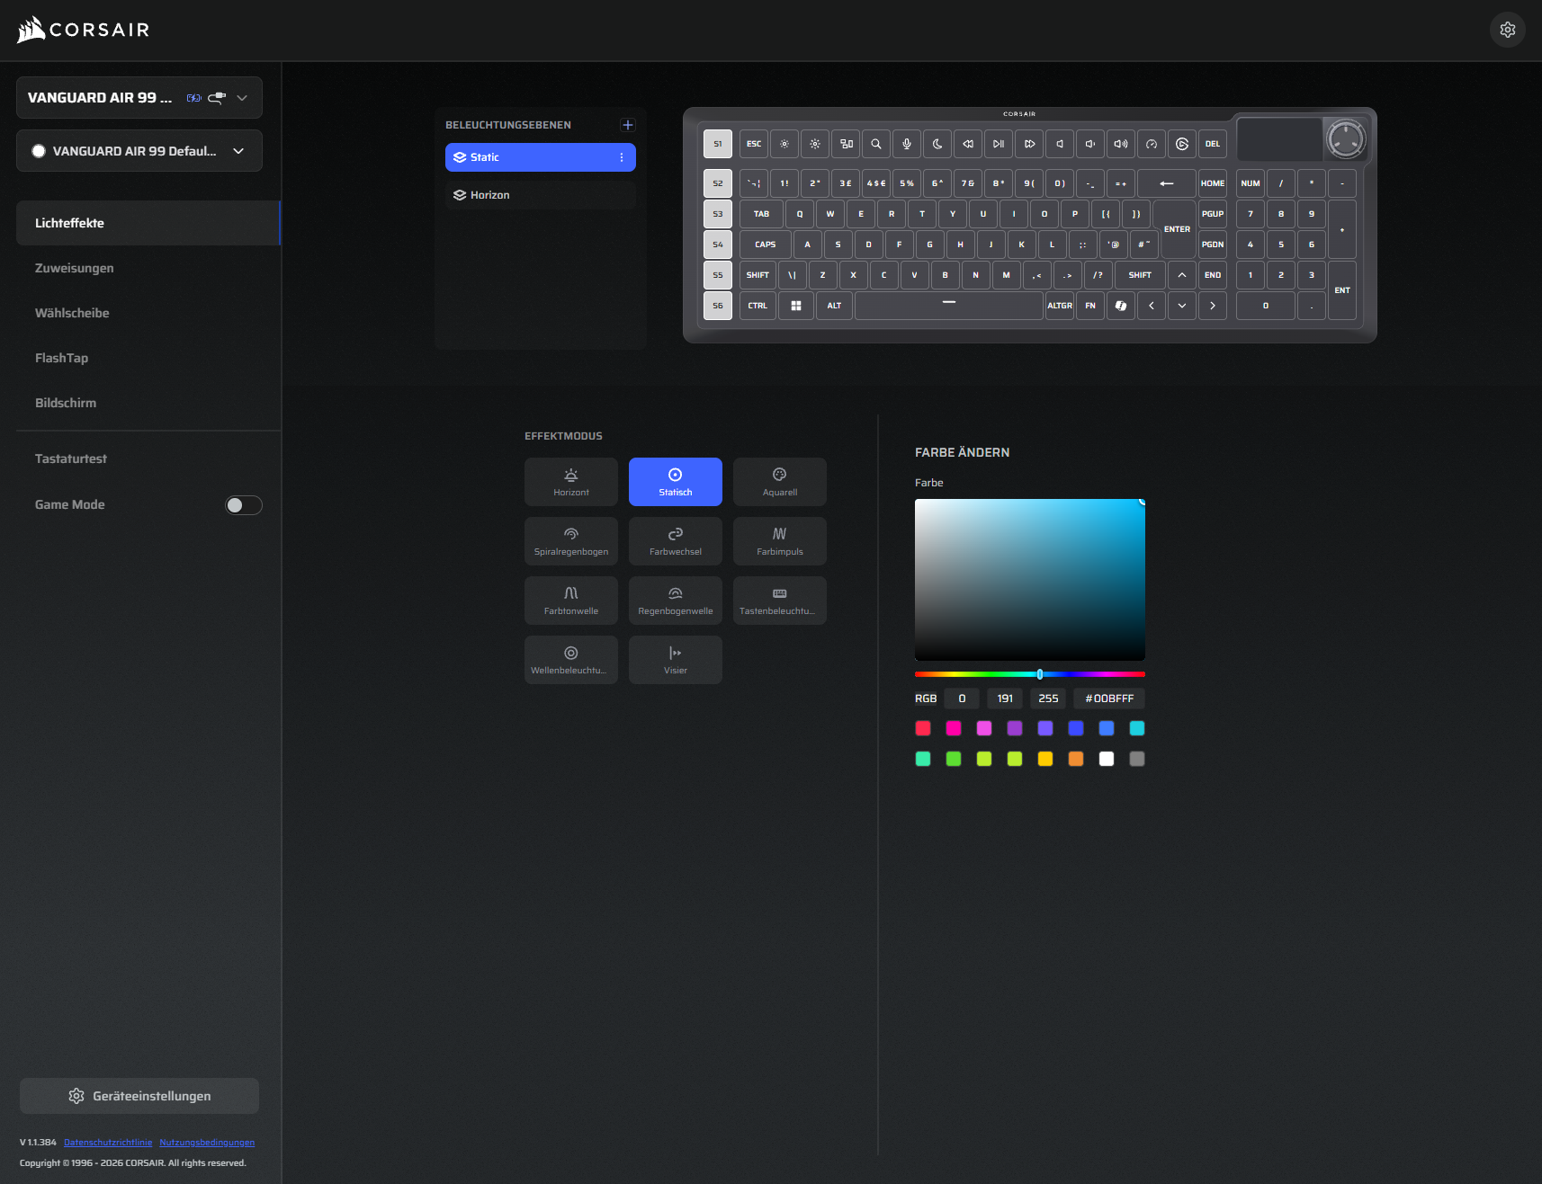
Task: Open the settings gear in the top right
Action: [x=1507, y=30]
